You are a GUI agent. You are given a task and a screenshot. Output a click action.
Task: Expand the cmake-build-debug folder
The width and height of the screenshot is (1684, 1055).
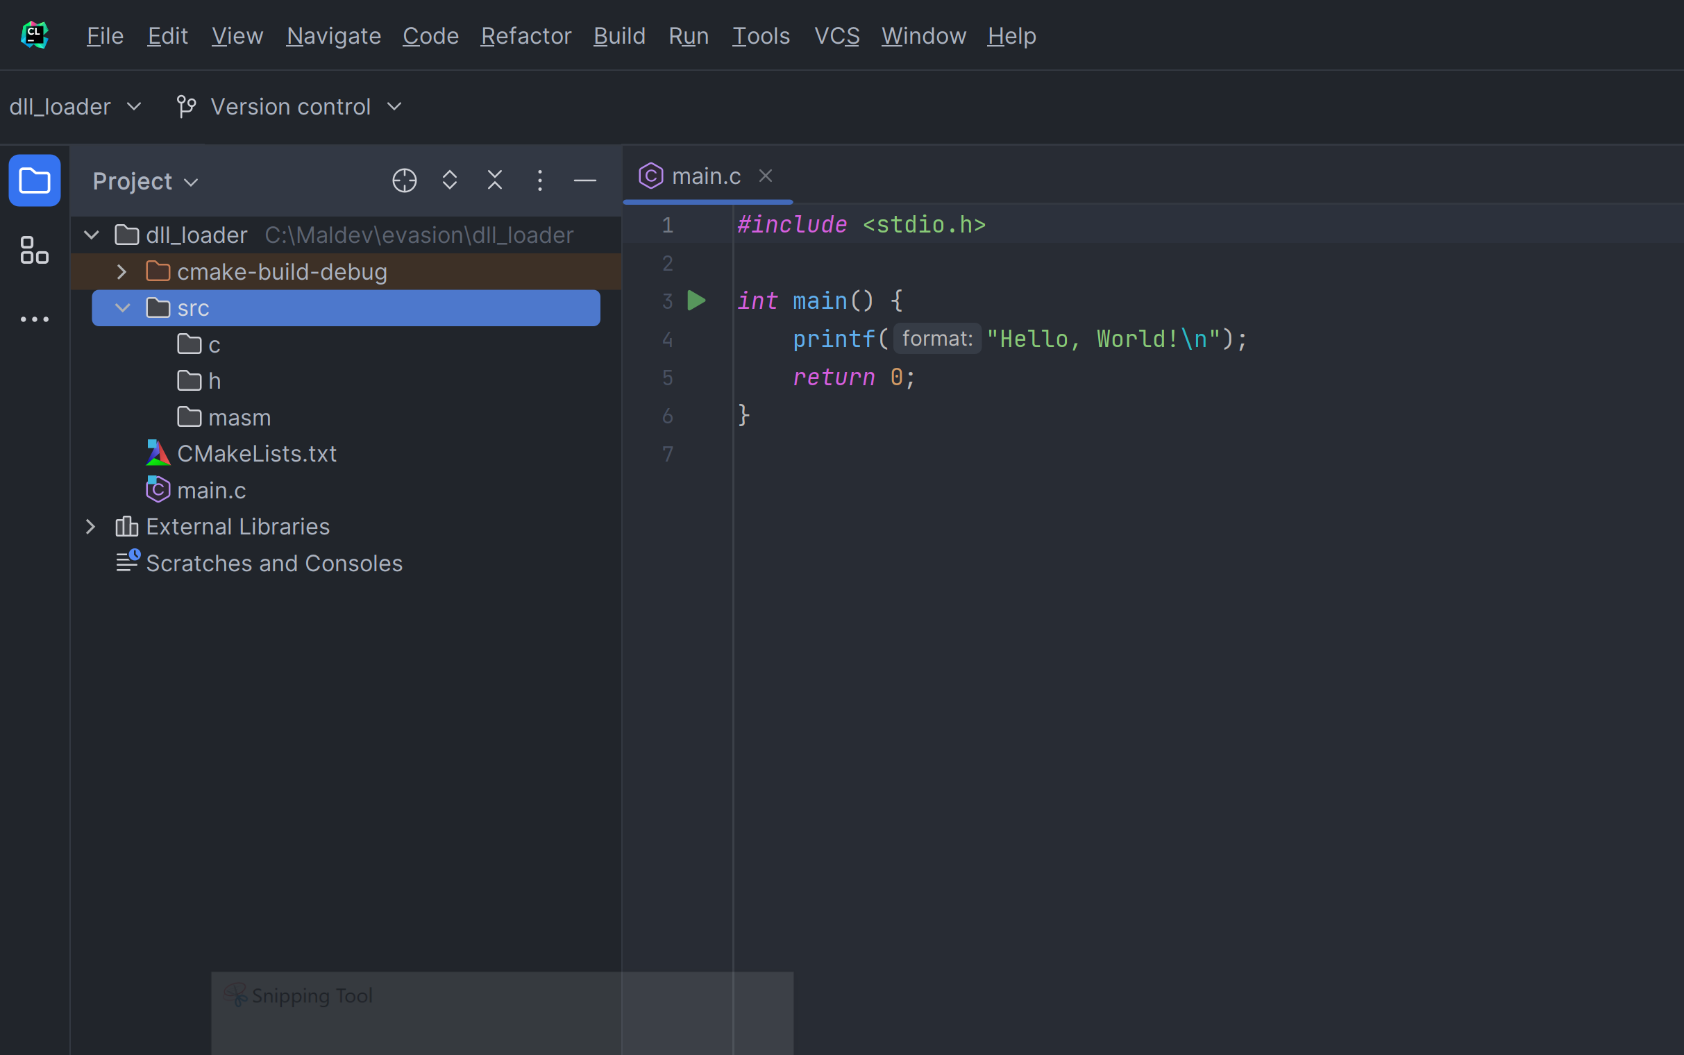point(121,271)
